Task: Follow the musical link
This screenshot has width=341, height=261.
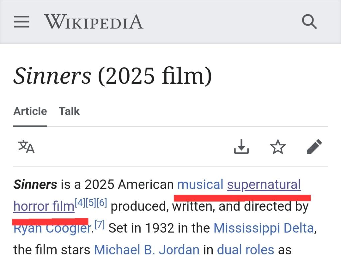Action: click(x=200, y=184)
